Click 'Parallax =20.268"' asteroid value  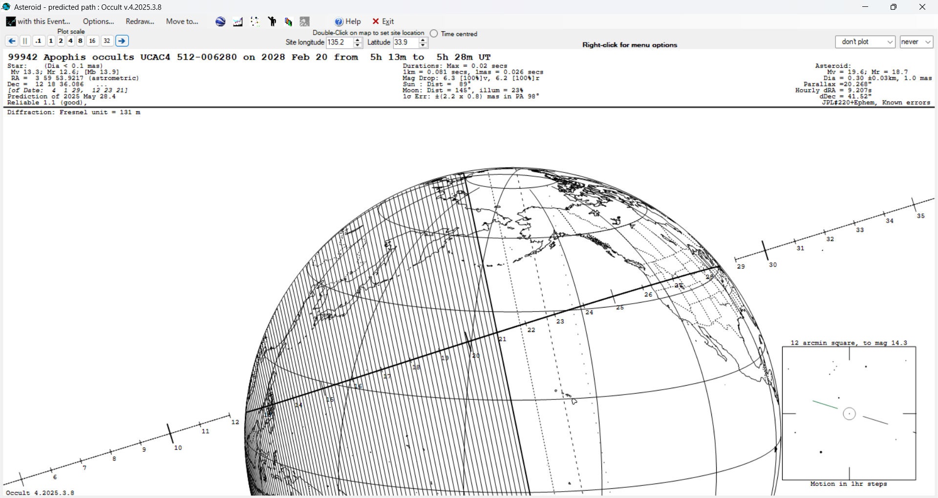tap(838, 84)
